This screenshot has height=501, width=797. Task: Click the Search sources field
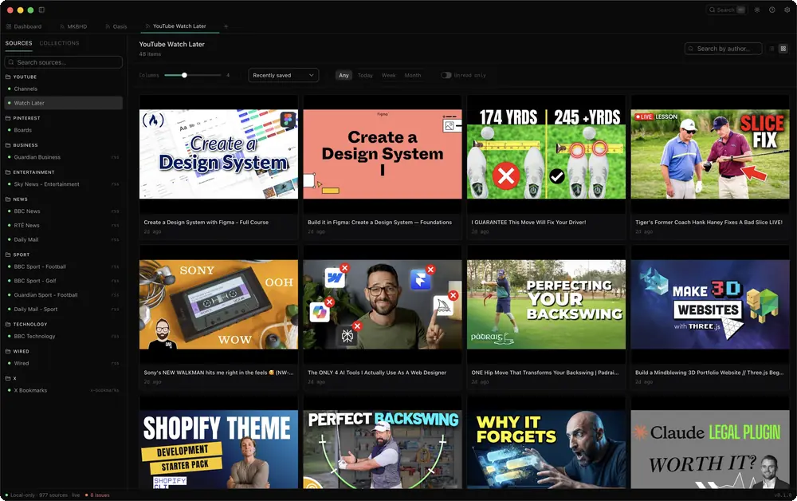tap(64, 62)
